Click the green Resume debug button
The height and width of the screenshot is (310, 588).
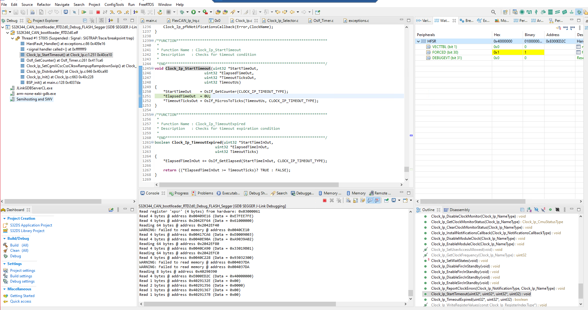(84, 12)
